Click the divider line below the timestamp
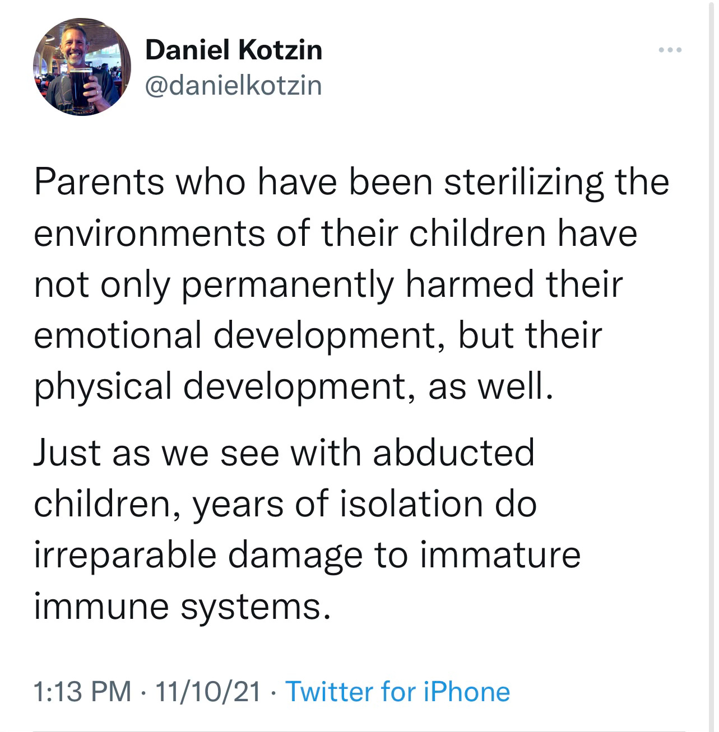Viewport: 719px width, 732px height. (359, 730)
